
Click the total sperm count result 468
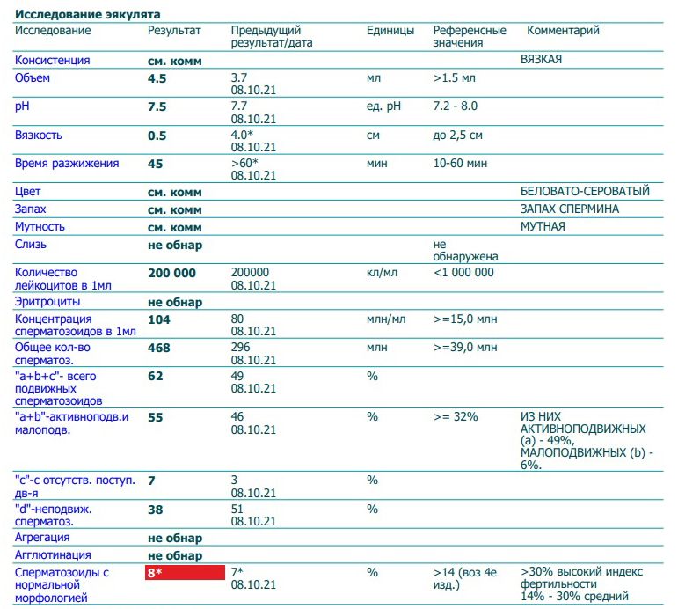[159, 347]
